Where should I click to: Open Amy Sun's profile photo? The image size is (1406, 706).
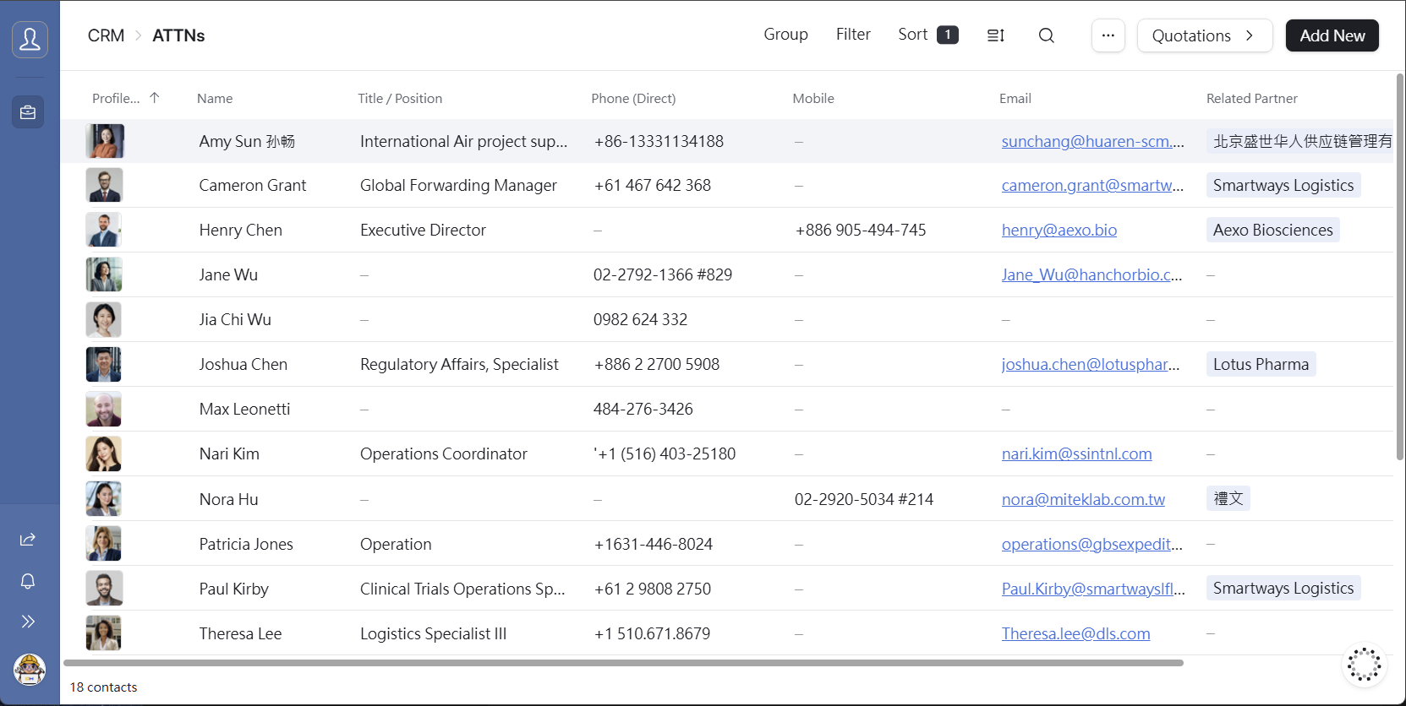(x=105, y=141)
